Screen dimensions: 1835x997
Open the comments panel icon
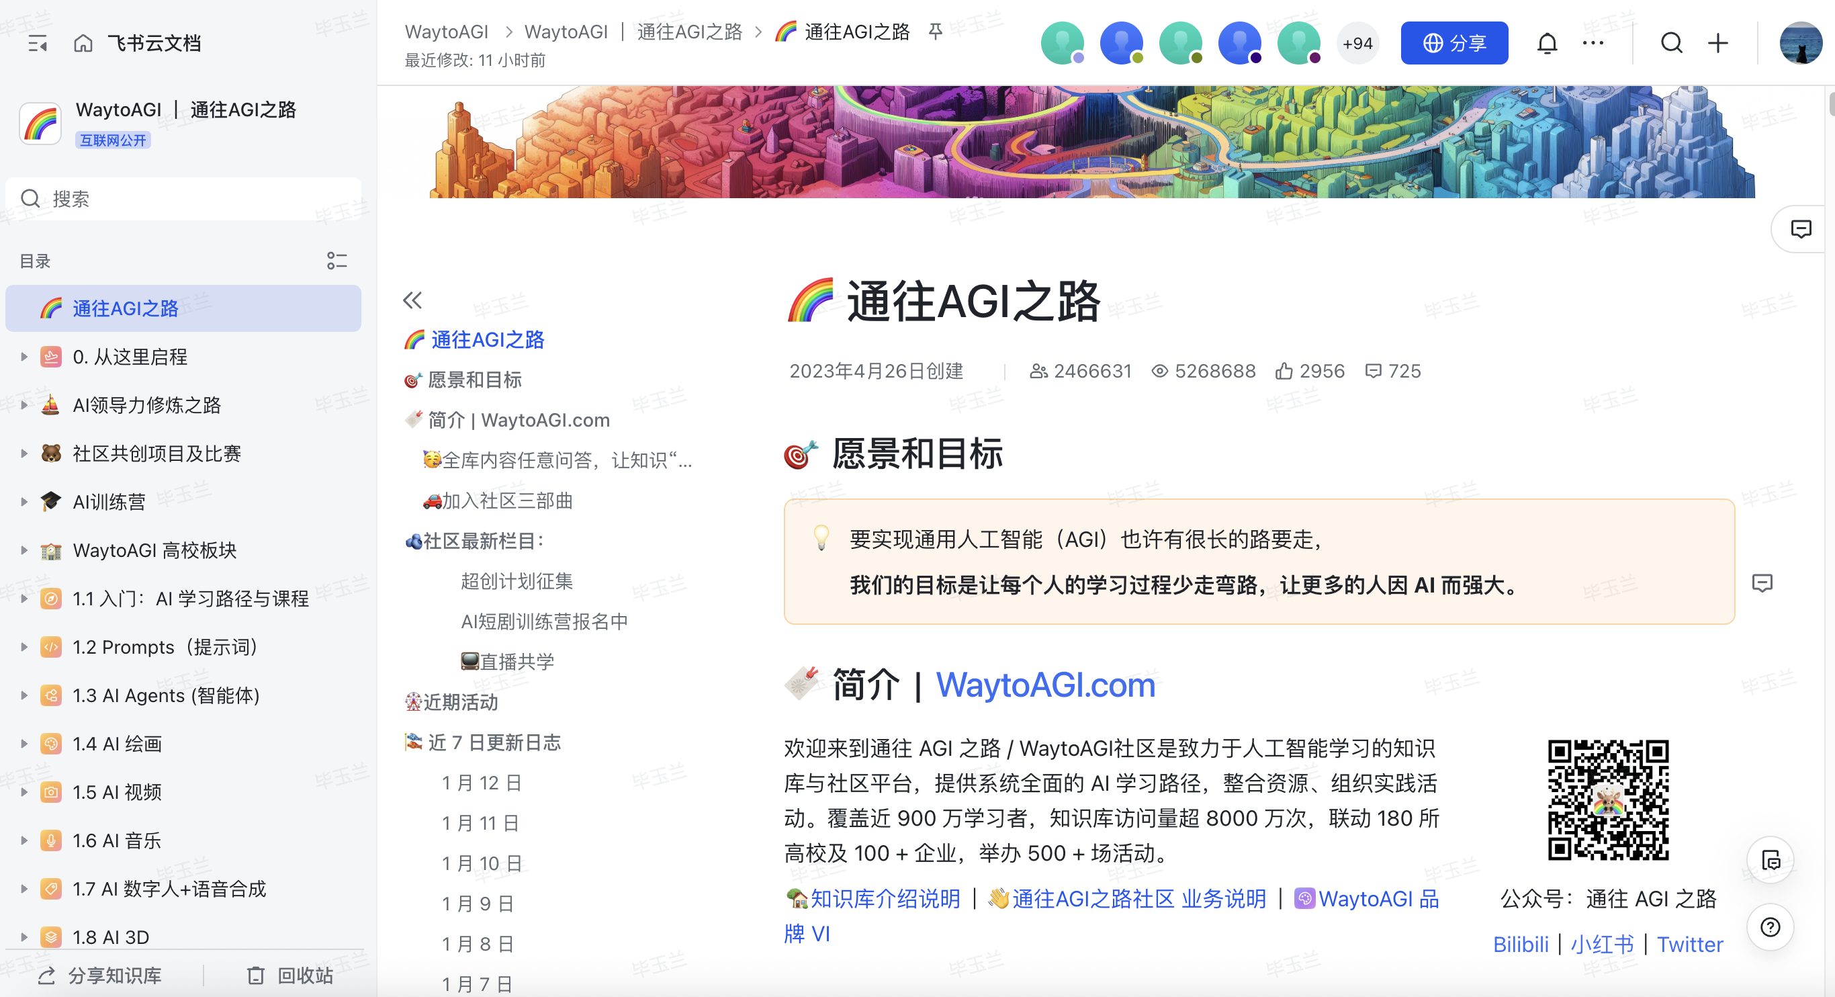coord(1800,229)
